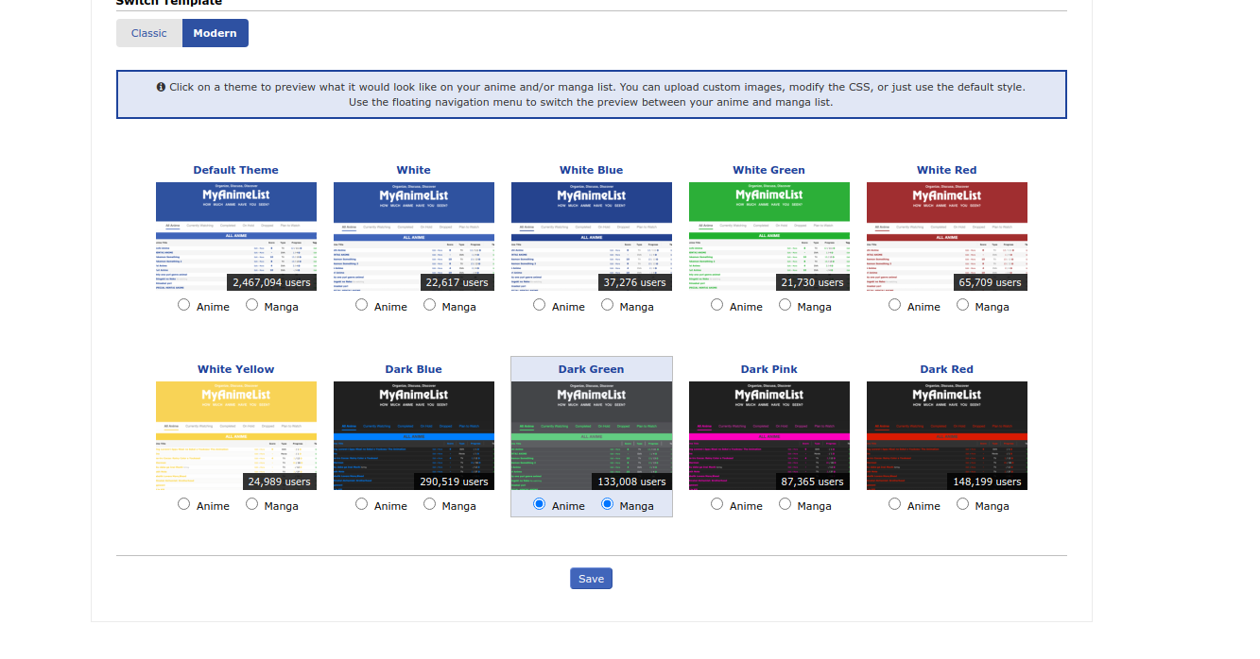Select Manga radio for Default Theme
Viewport: 1260px width, 659px height.
251,305
